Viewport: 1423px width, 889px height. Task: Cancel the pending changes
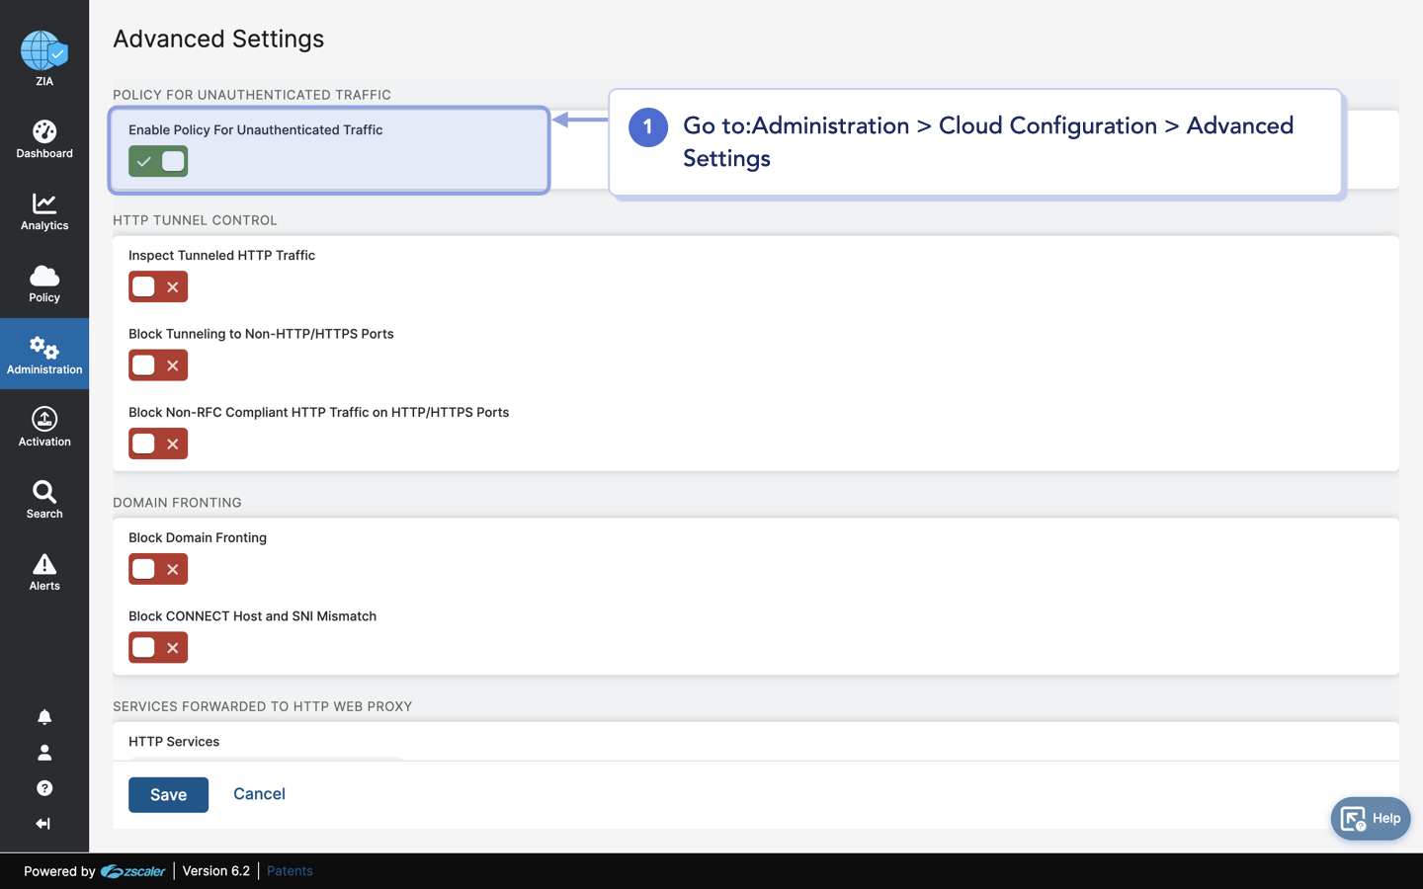click(x=259, y=794)
